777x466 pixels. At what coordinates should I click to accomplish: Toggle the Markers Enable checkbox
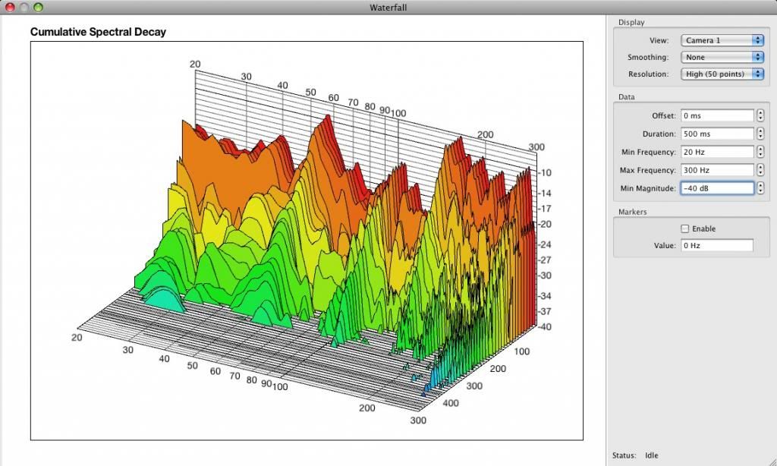click(685, 228)
